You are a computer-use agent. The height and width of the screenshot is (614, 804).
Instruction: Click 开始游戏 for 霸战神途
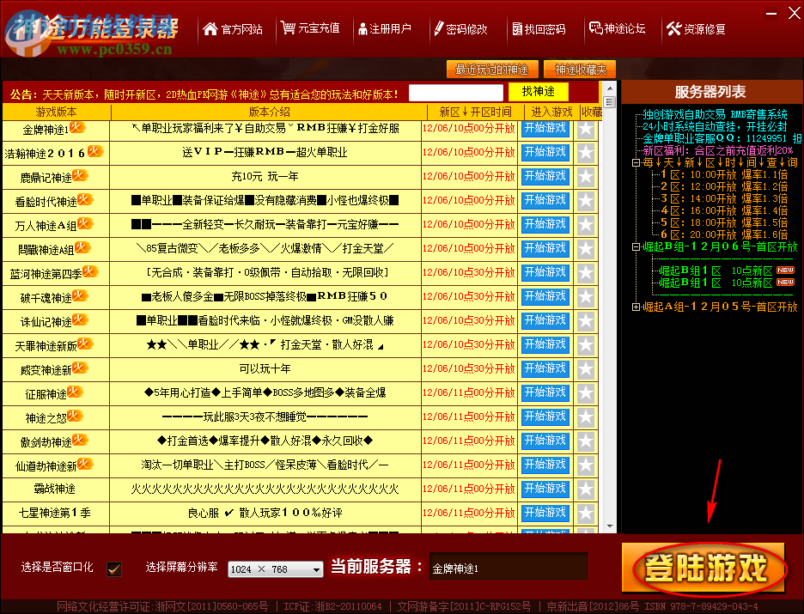(x=545, y=489)
